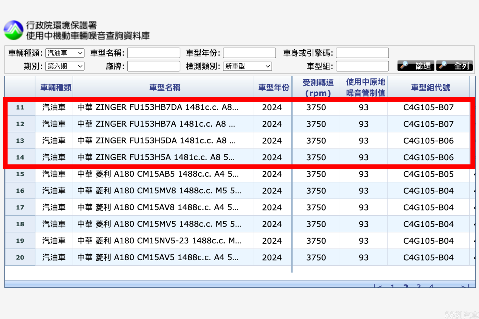Expand the 期別 period dropdown
This screenshot has height=319, width=479.
(65, 66)
